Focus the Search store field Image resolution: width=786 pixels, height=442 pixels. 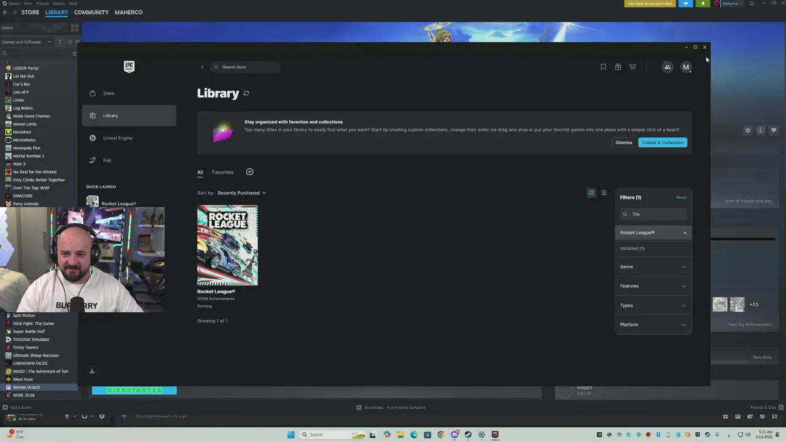246,67
